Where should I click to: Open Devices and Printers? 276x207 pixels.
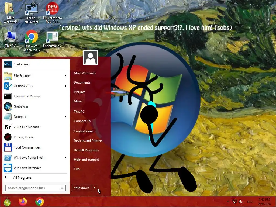coord(88,141)
